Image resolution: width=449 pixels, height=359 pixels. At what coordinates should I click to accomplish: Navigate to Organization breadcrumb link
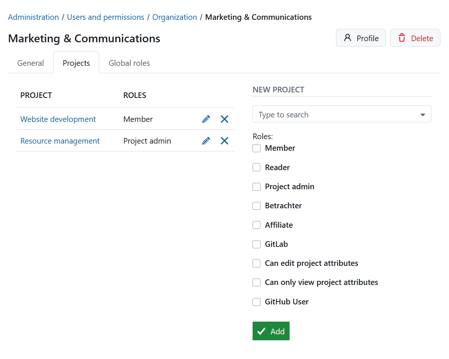[x=175, y=17]
